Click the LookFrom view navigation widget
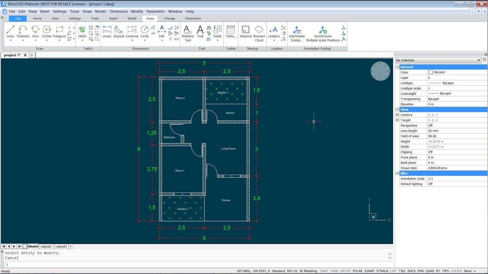The width and height of the screenshot is (488, 274). click(x=380, y=71)
